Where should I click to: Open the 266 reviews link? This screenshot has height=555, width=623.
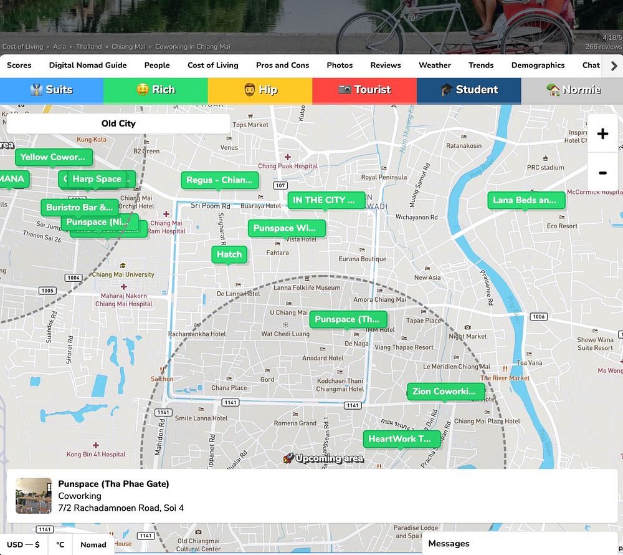604,47
